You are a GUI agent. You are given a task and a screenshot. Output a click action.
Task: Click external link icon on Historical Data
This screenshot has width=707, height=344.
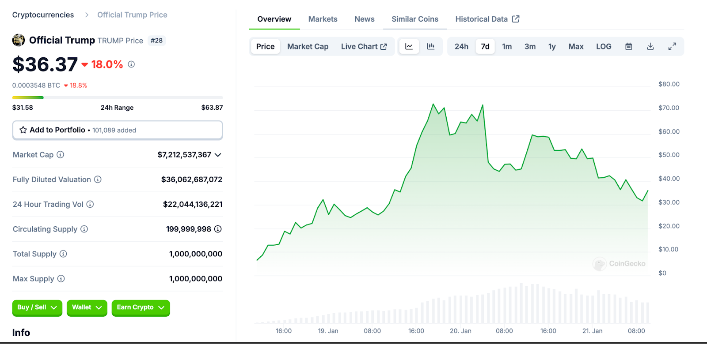coord(516,19)
